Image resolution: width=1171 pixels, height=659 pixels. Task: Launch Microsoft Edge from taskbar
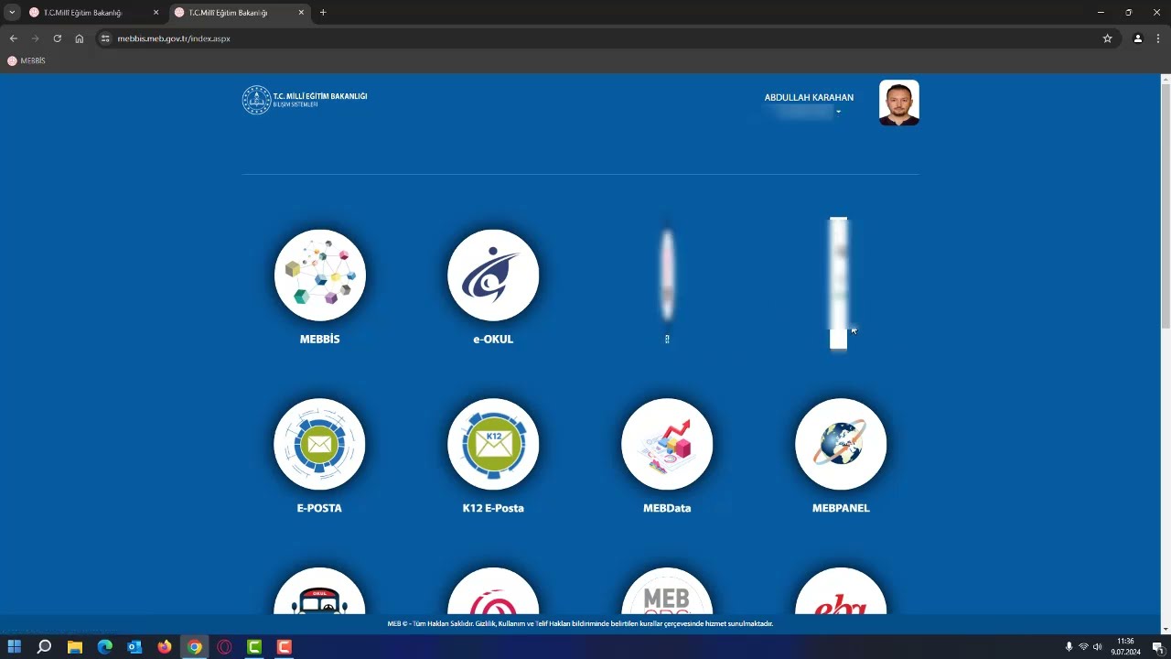[105, 647]
